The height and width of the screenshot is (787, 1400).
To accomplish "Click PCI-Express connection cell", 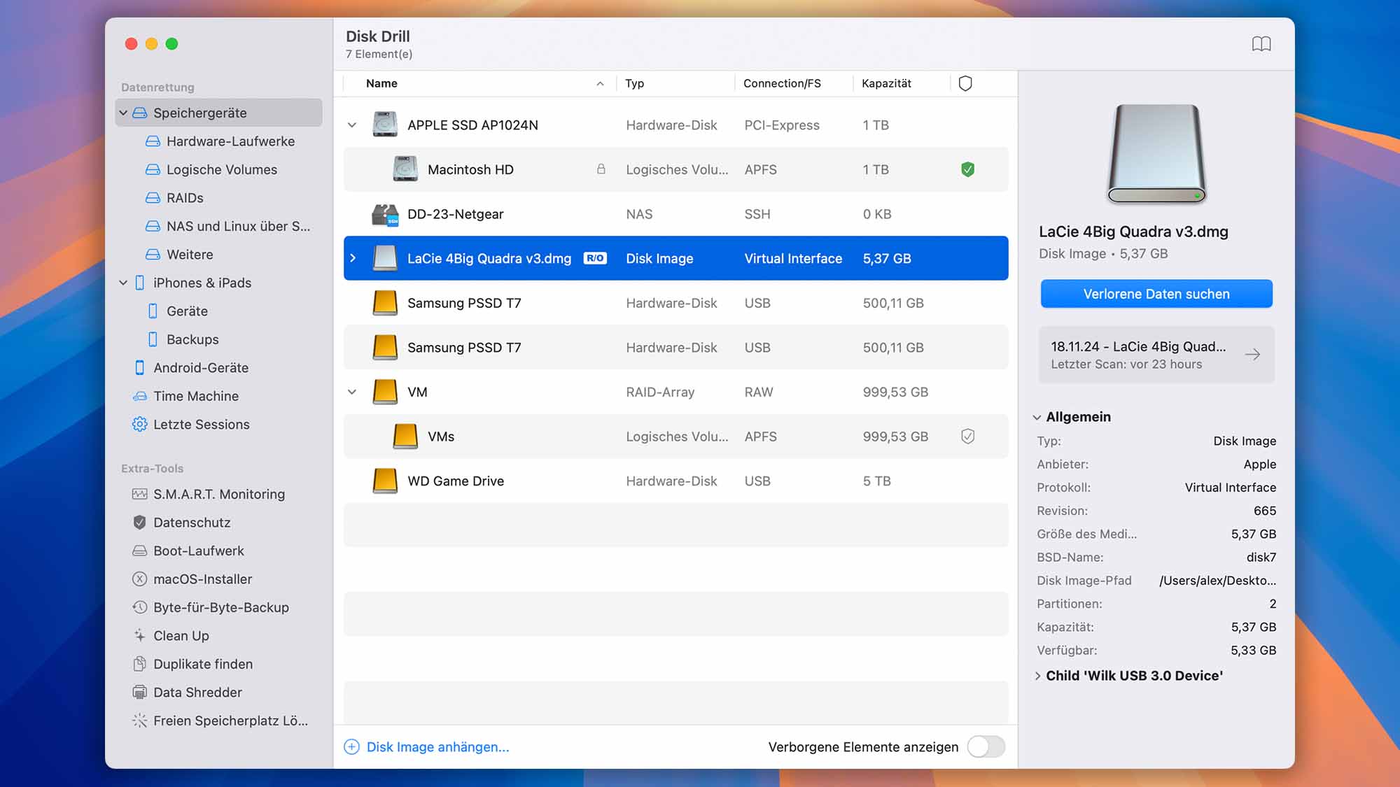I will point(781,125).
